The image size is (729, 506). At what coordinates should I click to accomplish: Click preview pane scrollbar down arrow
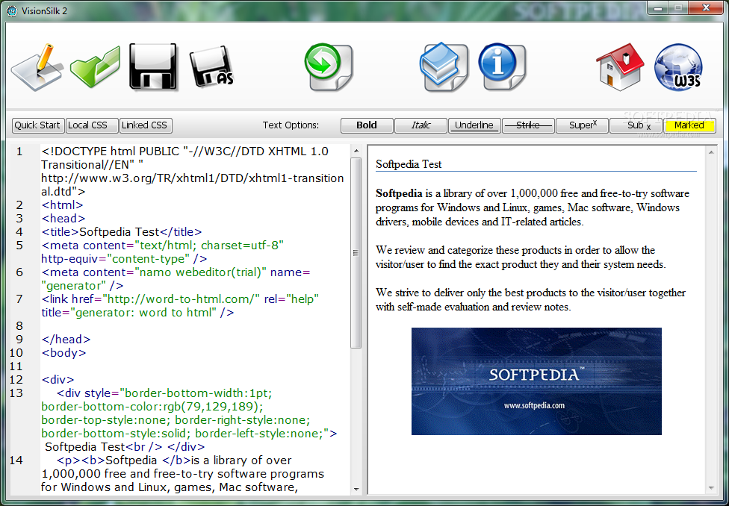click(711, 488)
